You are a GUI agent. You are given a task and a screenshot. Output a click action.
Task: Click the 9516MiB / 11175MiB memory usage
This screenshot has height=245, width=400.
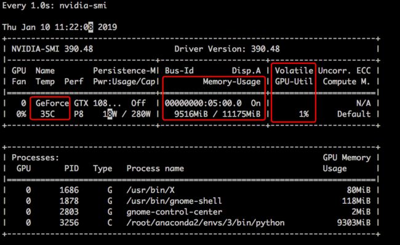(x=217, y=114)
